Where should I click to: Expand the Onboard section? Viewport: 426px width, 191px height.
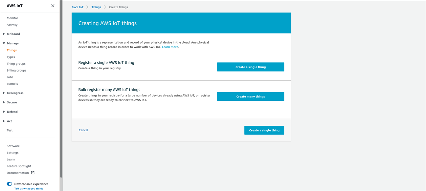pos(4,34)
